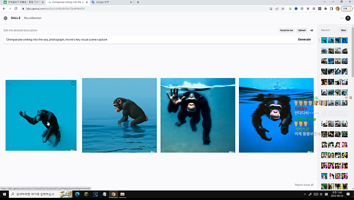Click the Upload button

[301, 30]
